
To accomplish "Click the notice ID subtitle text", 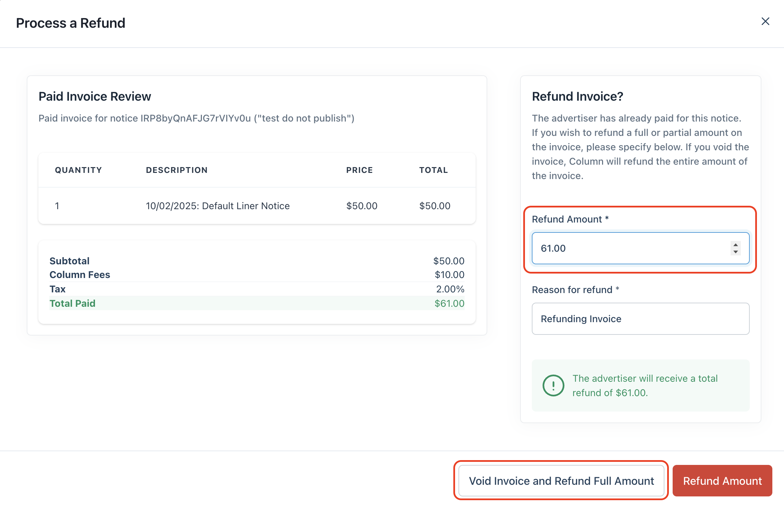I will coord(196,118).
